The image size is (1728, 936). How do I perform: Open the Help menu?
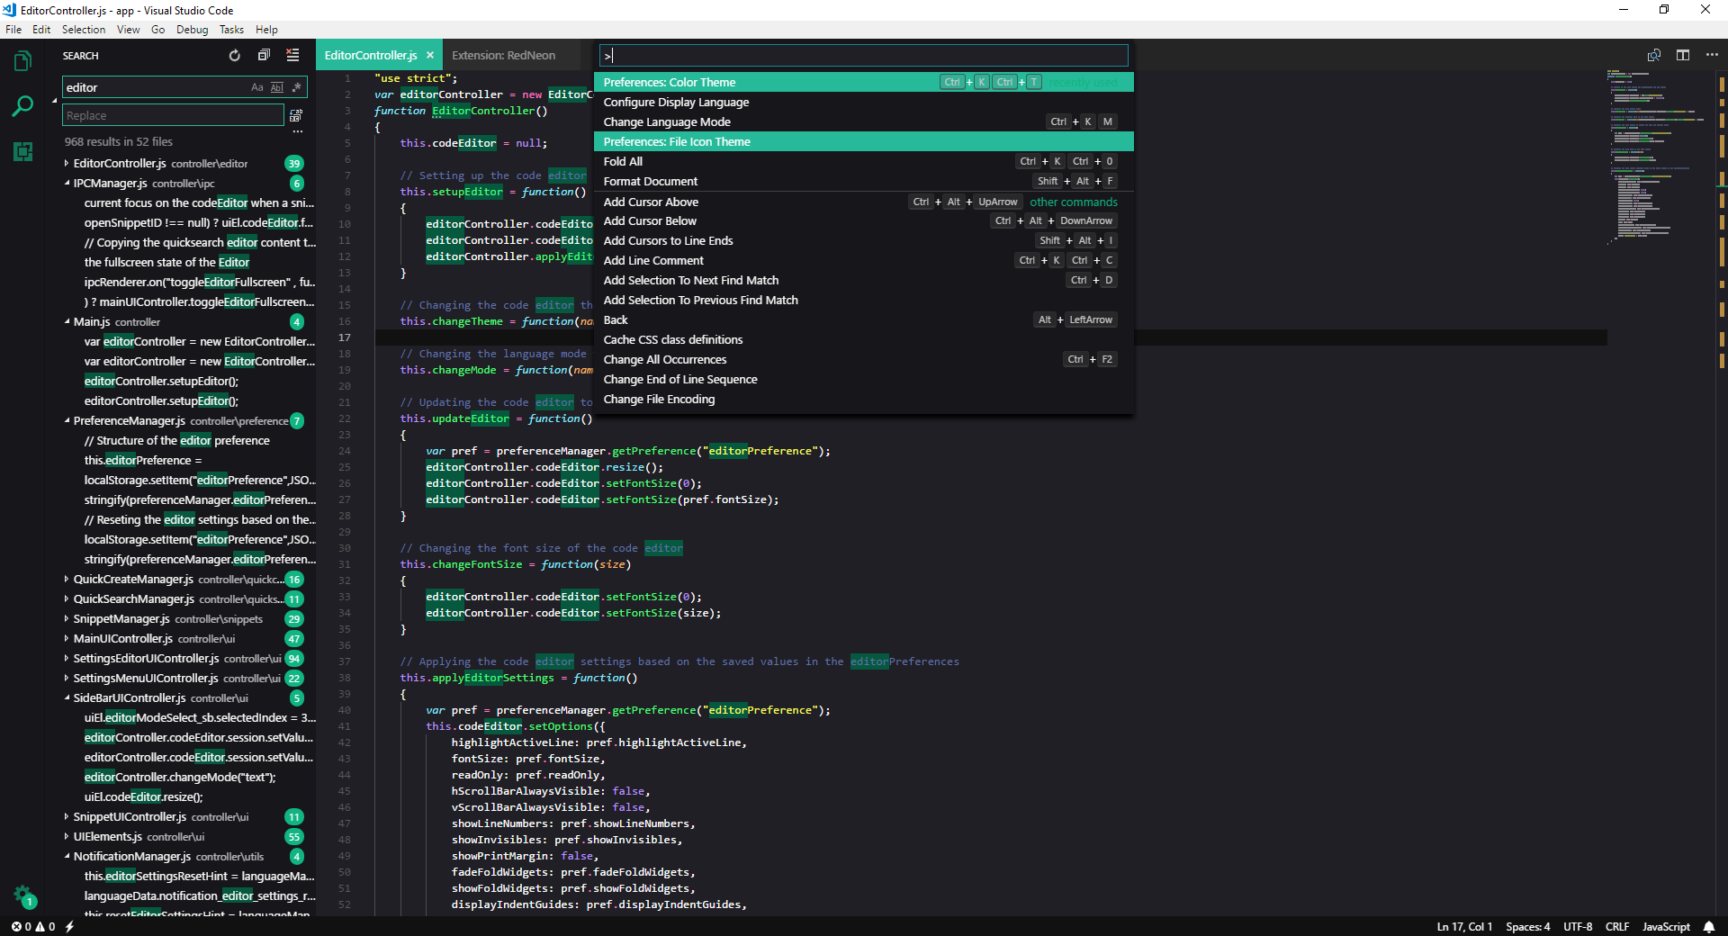coord(266,30)
